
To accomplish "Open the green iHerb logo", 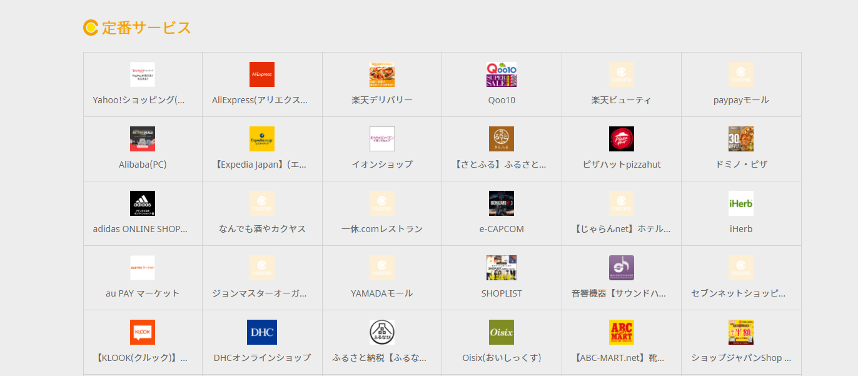I will tap(741, 203).
